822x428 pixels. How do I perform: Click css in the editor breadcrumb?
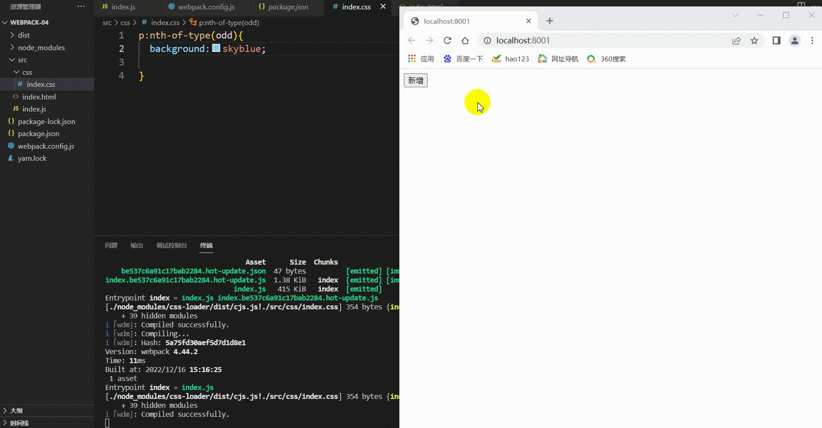tap(125, 23)
